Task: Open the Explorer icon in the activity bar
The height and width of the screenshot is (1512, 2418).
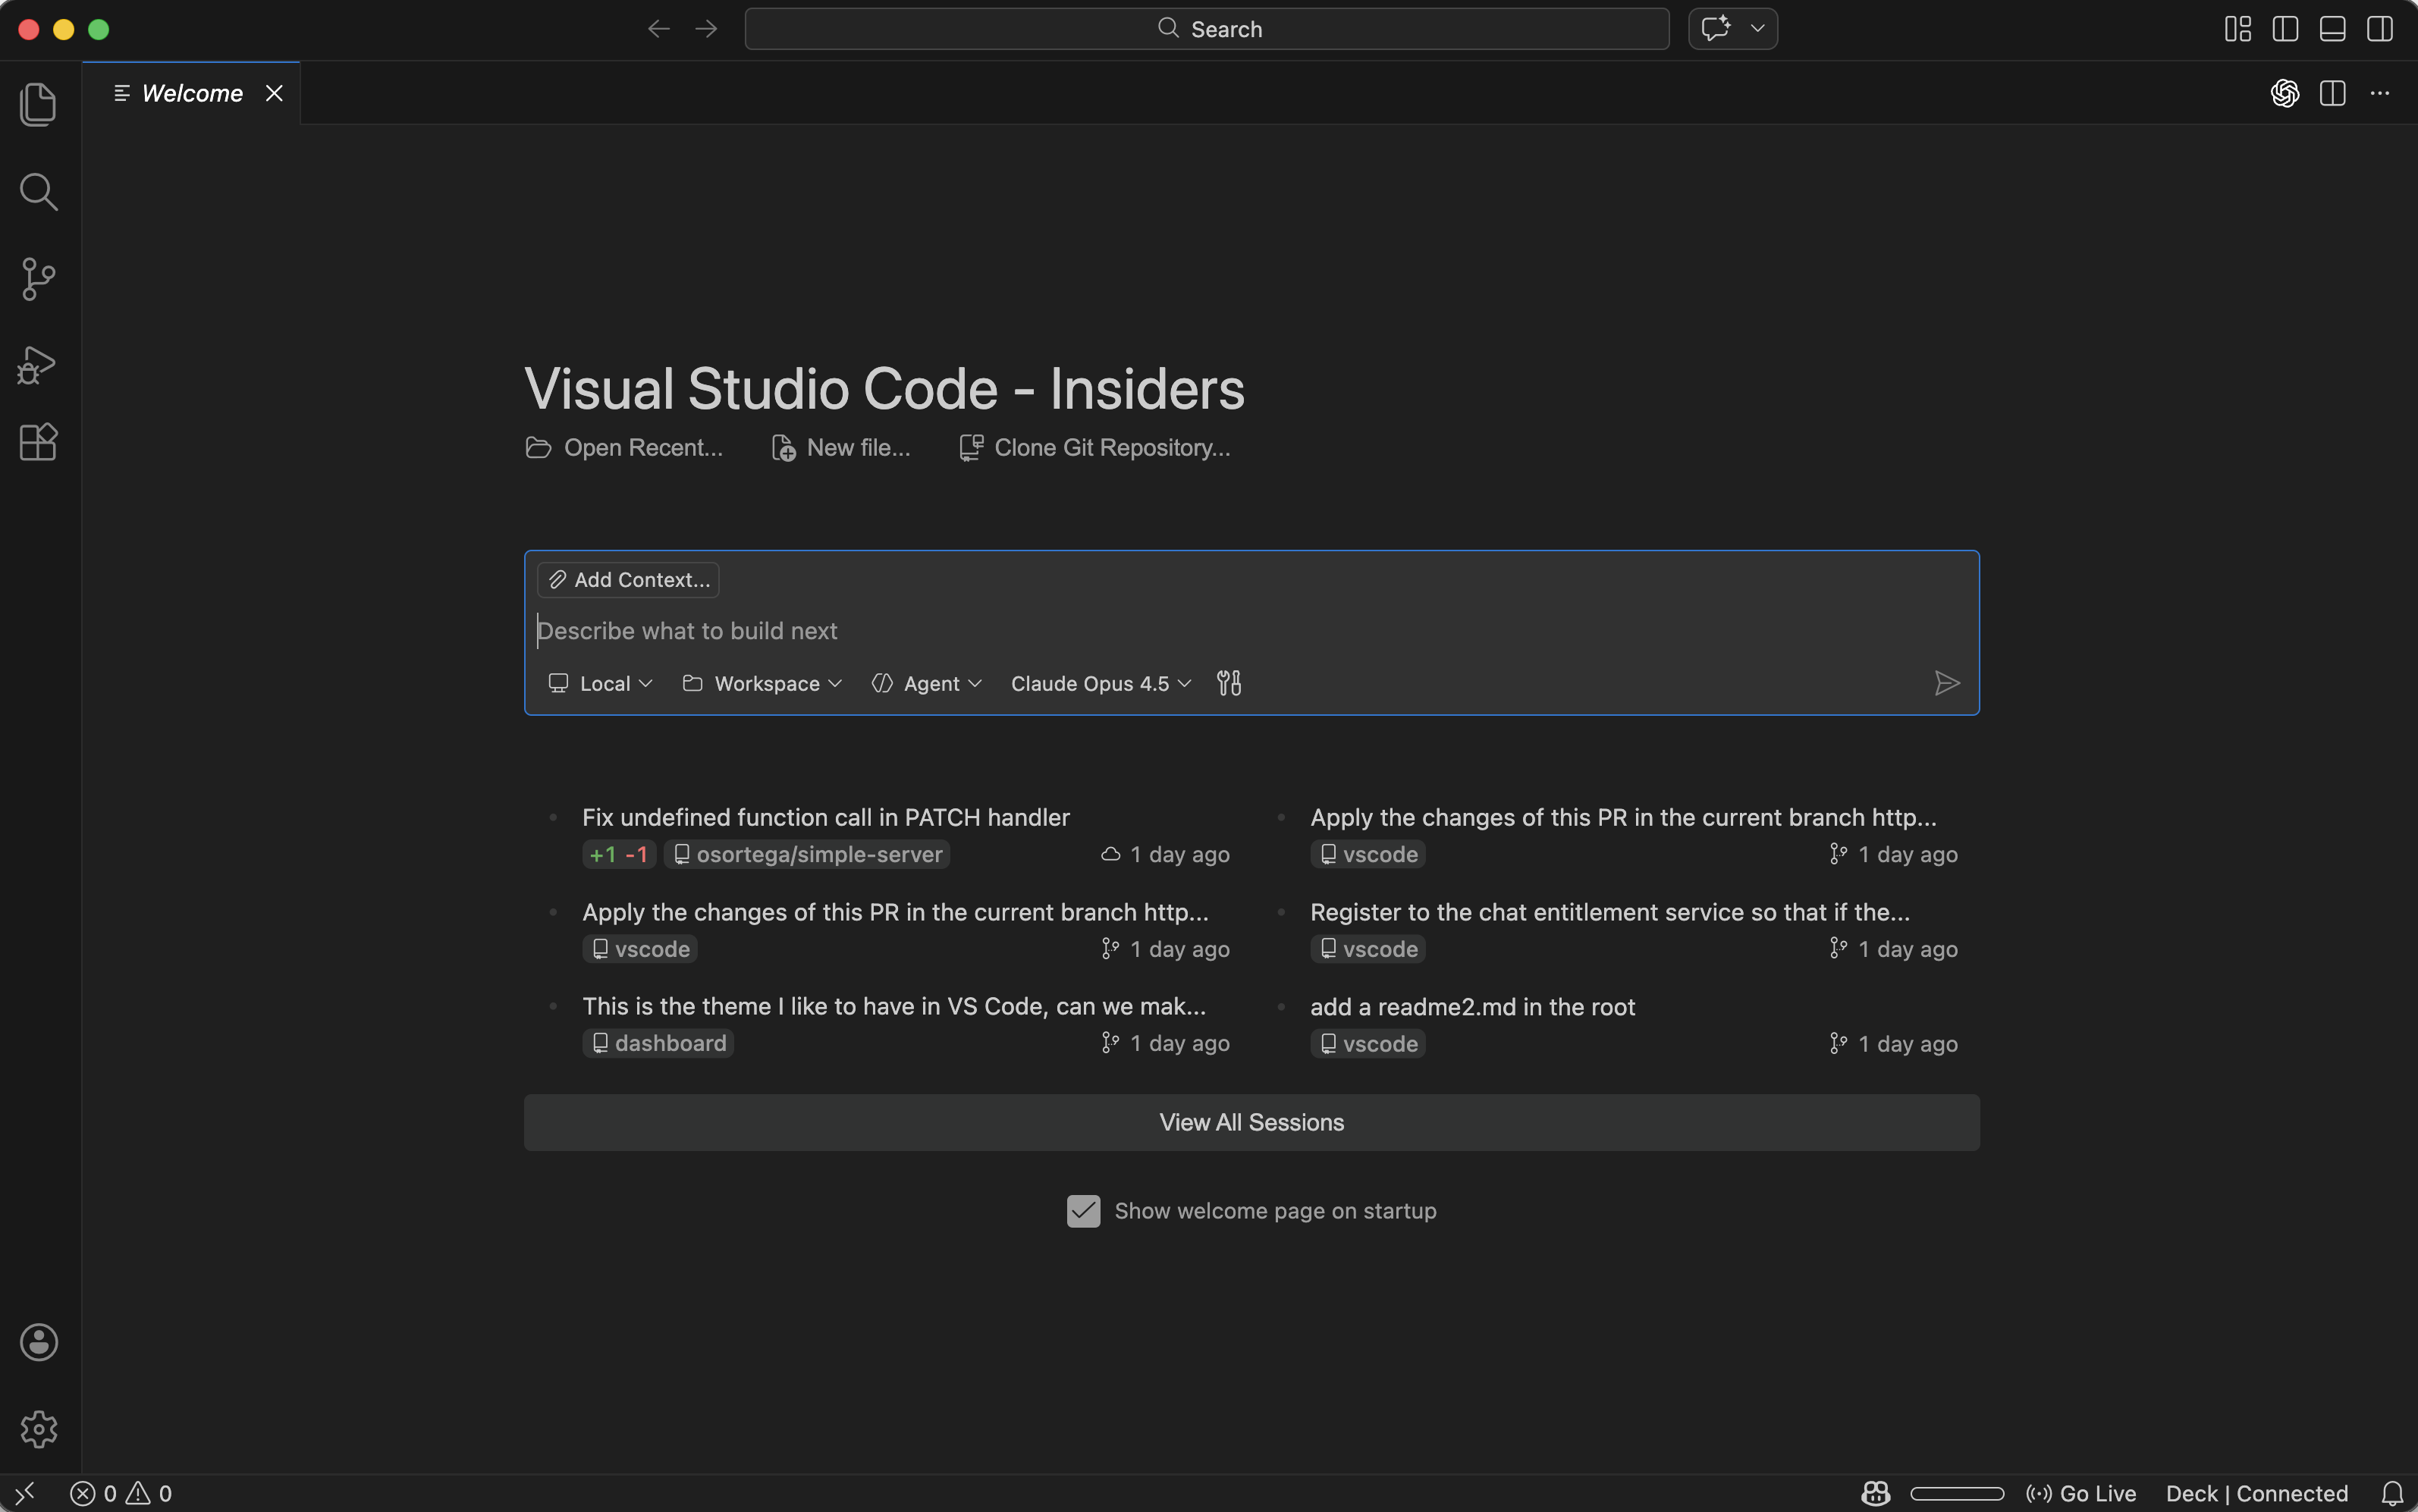Action: (38, 104)
